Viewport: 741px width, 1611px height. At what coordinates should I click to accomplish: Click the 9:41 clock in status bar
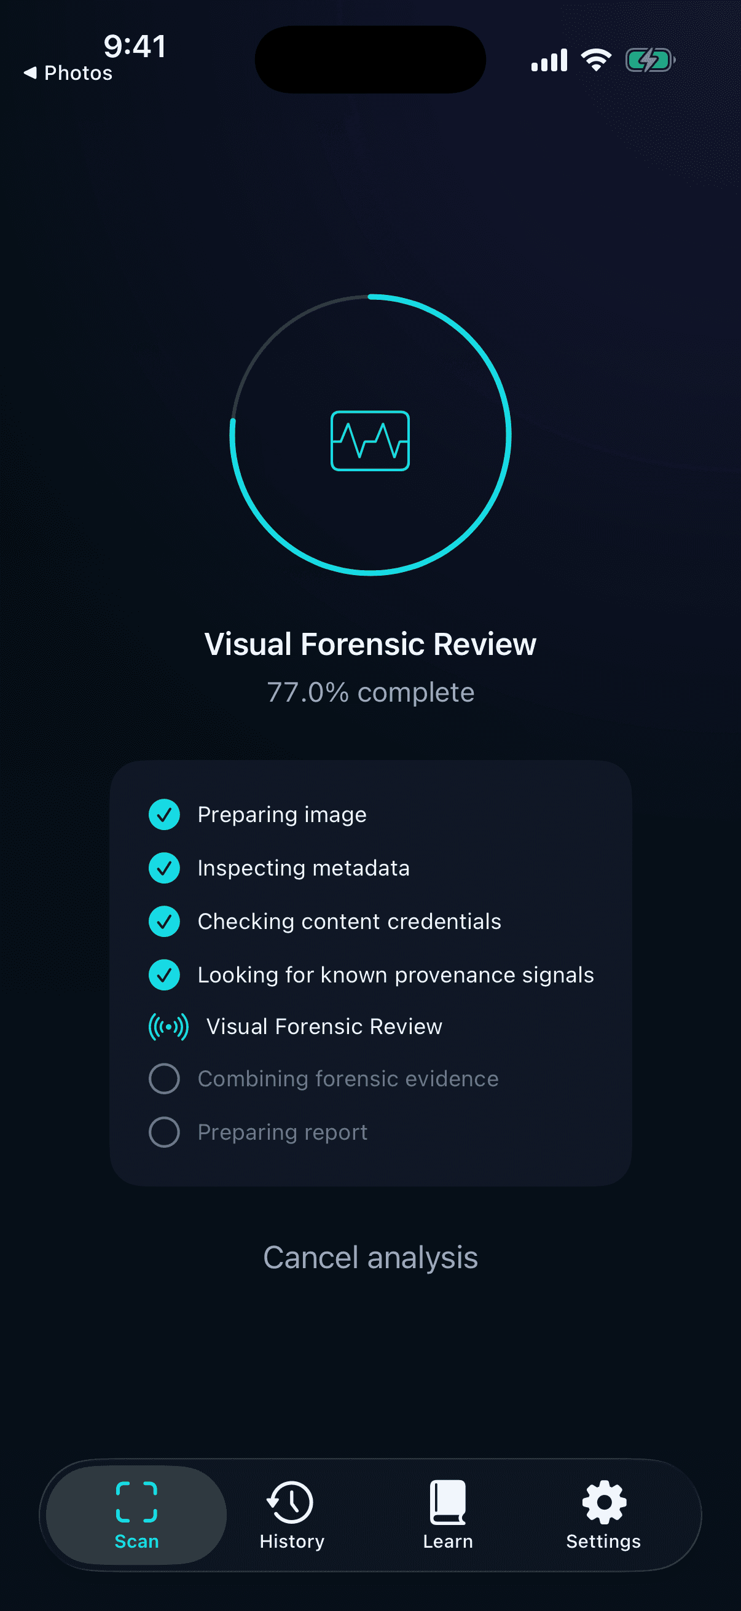point(135,46)
